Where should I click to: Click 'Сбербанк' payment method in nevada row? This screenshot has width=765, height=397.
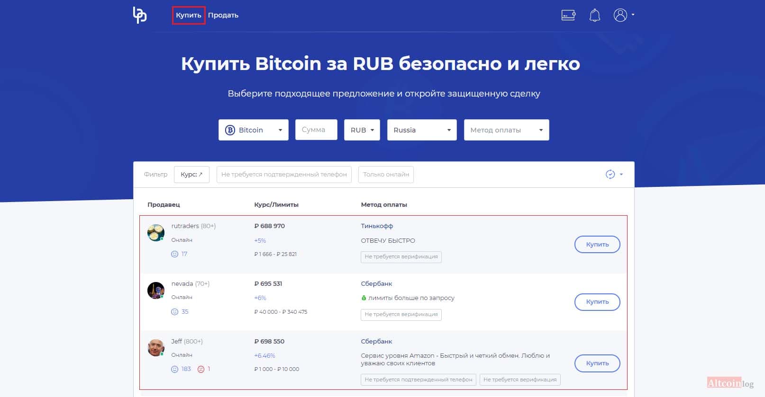pos(376,283)
